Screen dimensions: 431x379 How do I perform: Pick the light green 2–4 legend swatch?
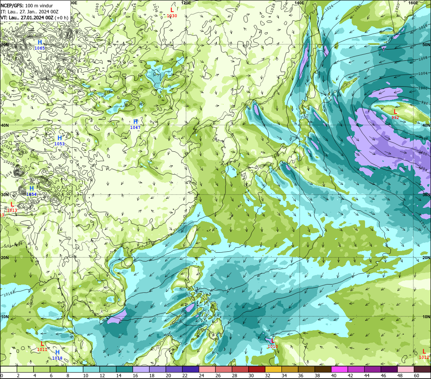point(25,370)
